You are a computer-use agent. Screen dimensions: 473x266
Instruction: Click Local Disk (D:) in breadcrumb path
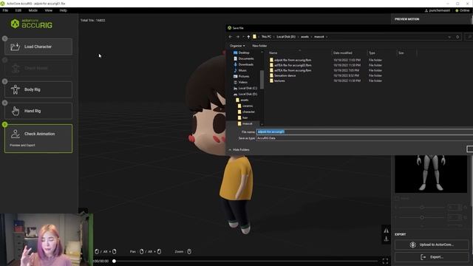point(286,37)
